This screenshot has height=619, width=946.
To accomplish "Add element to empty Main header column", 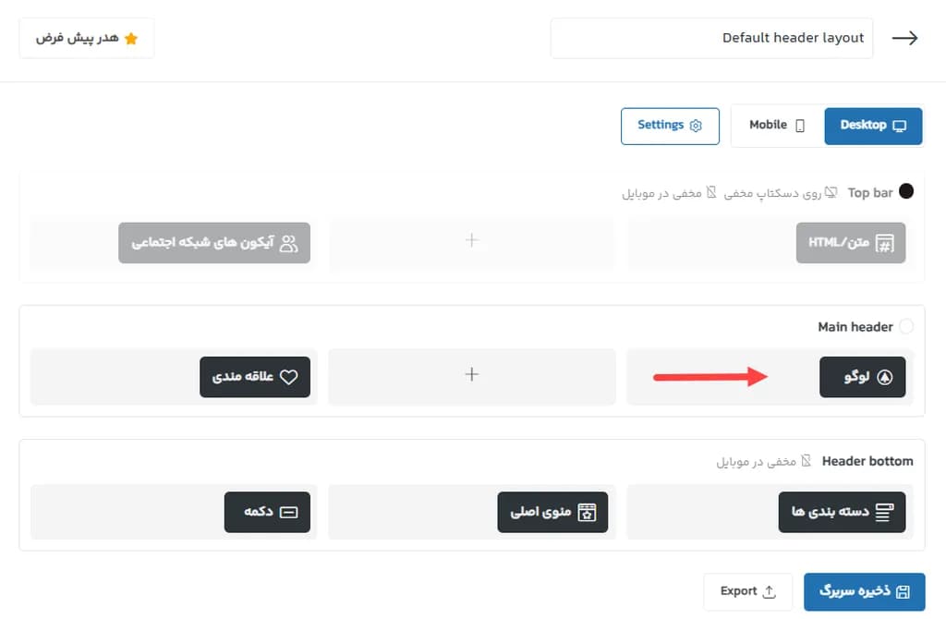I will tap(472, 375).
